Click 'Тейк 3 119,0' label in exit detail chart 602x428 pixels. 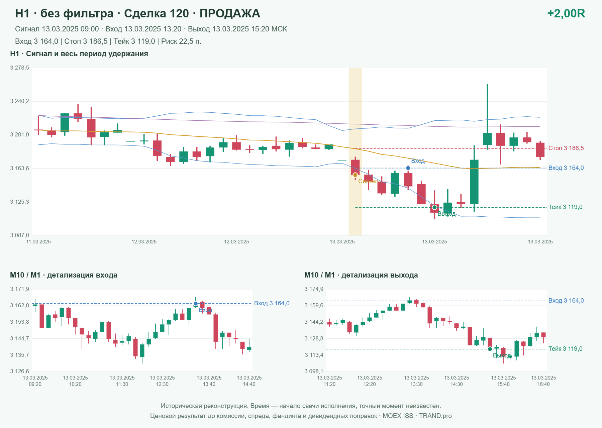point(565,349)
